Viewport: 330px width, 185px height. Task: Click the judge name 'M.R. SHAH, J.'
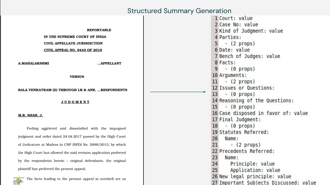point(30,115)
